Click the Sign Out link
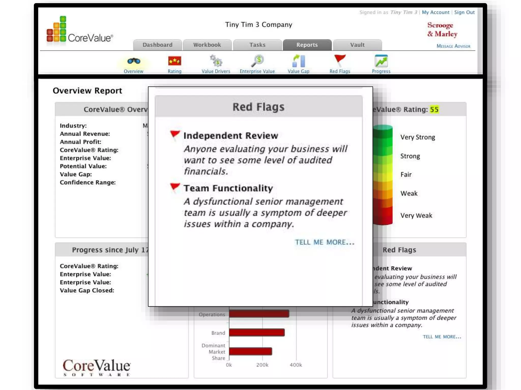This screenshot has height=390, width=521. click(x=464, y=12)
